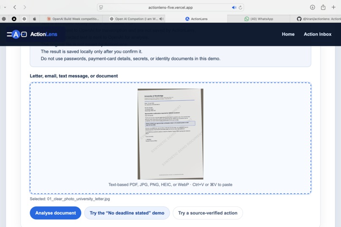Try the "No deadline stated" demo
341x227 pixels.
point(127,213)
